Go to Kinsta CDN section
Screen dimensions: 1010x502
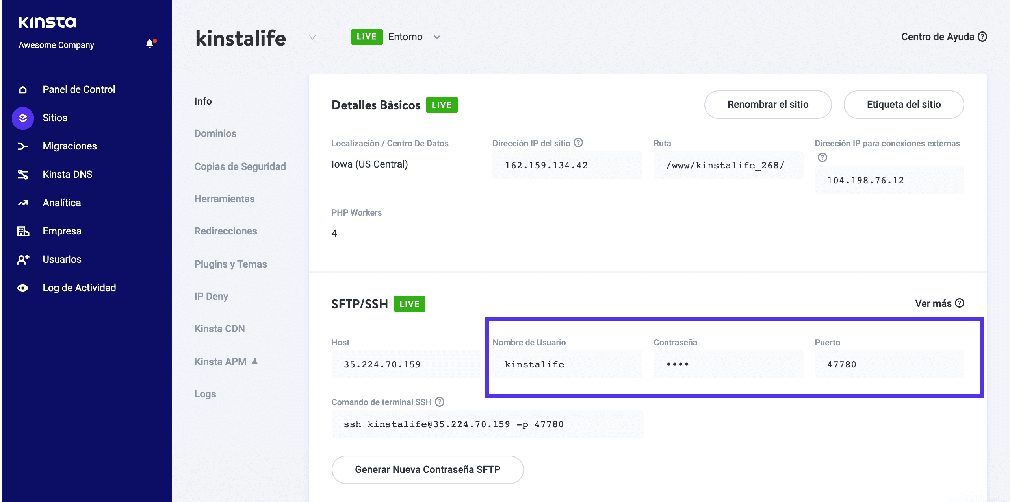tap(219, 329)
